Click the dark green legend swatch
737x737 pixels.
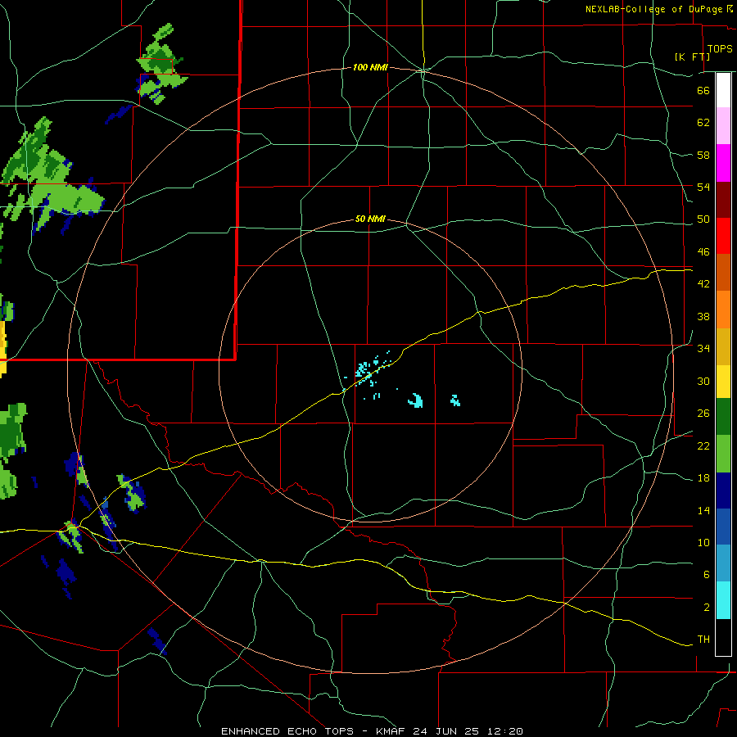723,417
